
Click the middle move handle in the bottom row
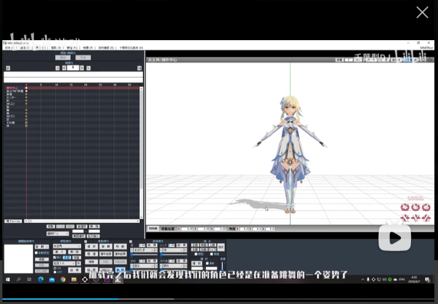pos(416,218)
